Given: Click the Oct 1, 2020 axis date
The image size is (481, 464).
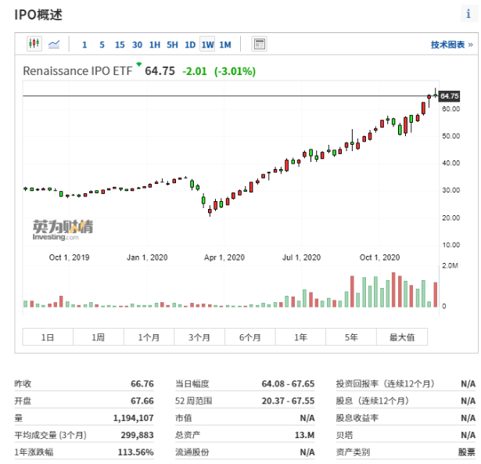Looking at the screenshot, I should coord(380,257).
